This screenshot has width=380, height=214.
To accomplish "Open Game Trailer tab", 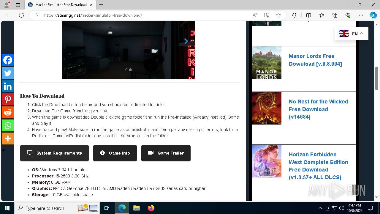I will click(x=166, y=153).
